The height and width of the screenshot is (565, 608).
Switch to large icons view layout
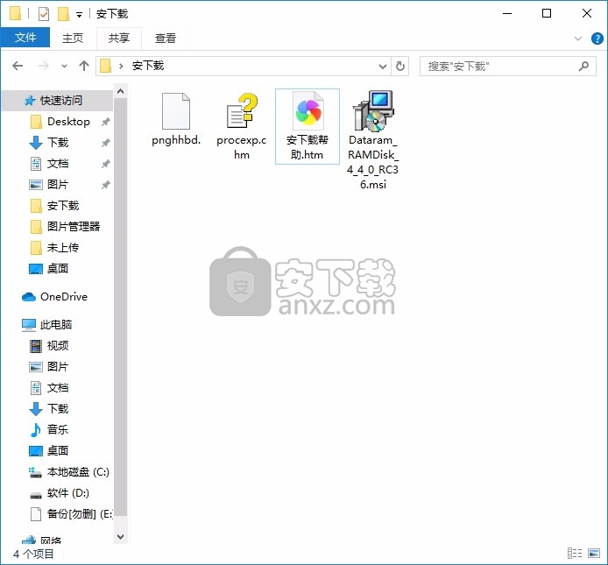(594, 553)
